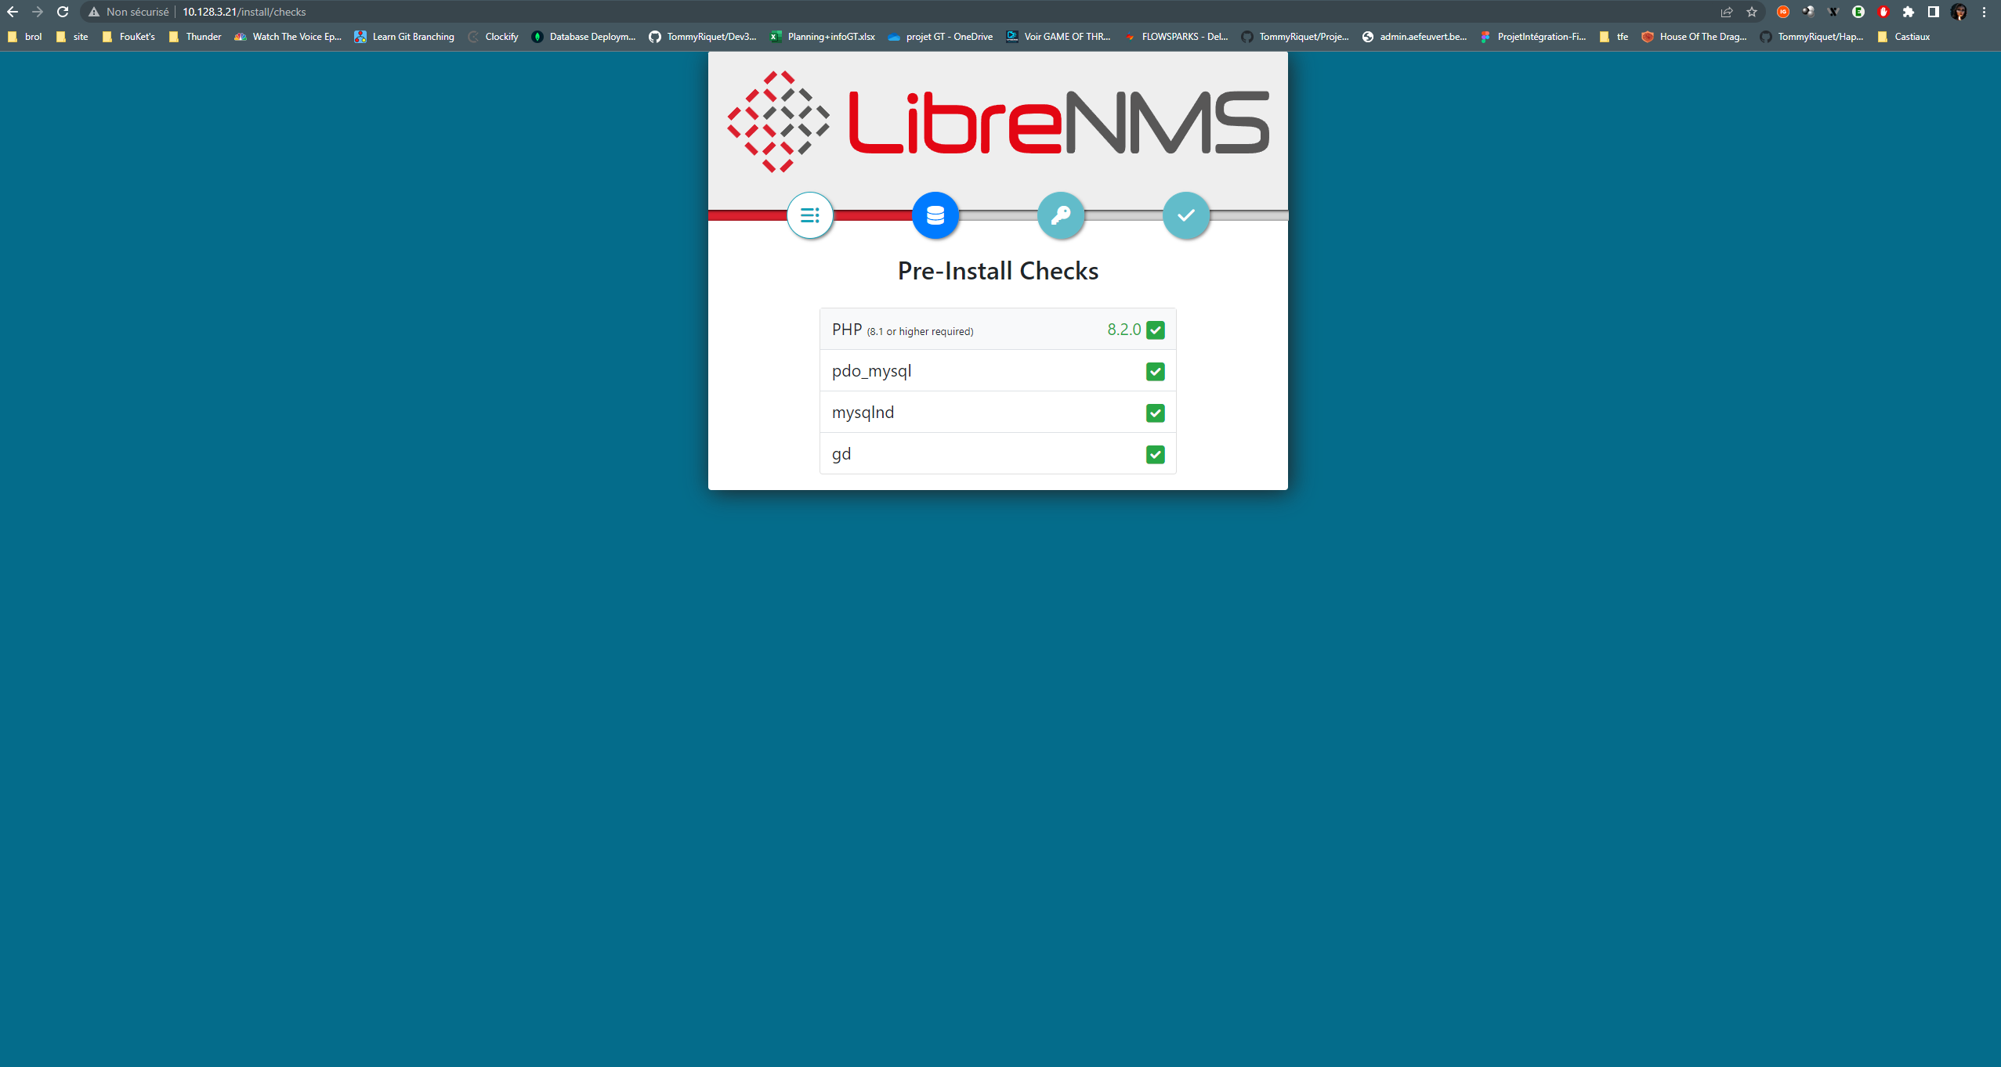Open the tfe bookmark folder
This screenshot has height=1067, width=2001.
click(x=1614, y=37)
